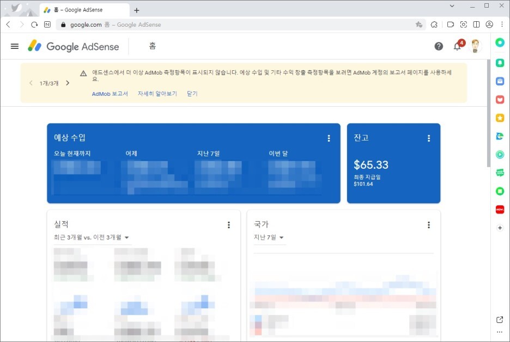Open the notifications bell with badge 4
Screen dimensions: 510x342
pos(458,46)
